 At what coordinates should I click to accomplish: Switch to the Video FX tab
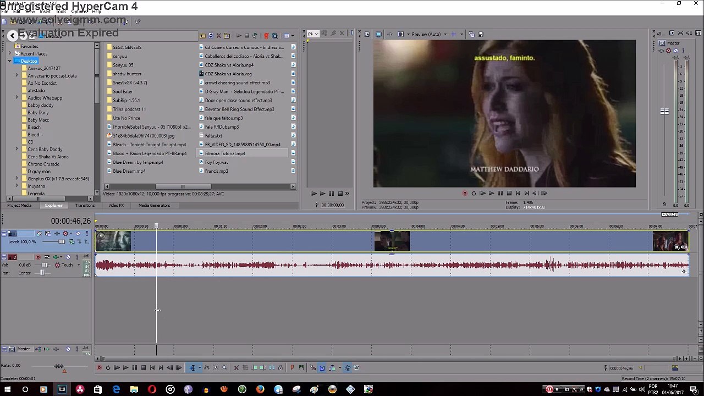[x=116, y=205]
